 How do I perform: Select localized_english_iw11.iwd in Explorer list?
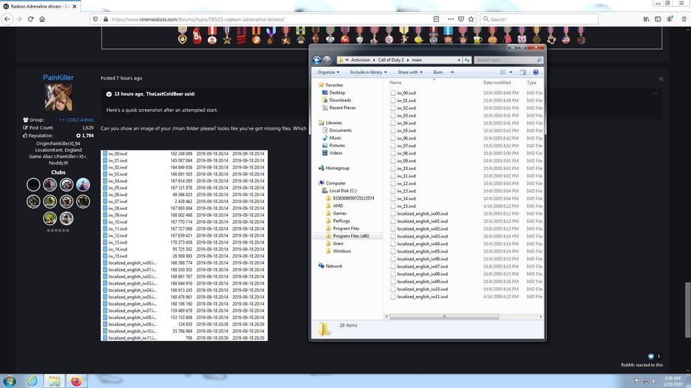[422, 297]
